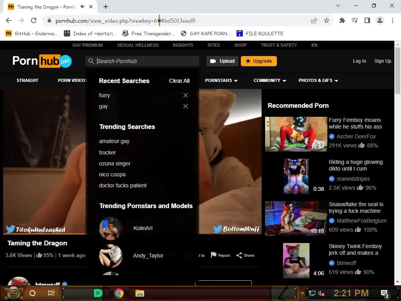401x301 pixels.
Task: Click the Log In link
Action: [x=359, y=61]
